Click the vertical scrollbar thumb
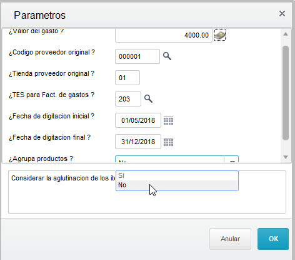The width and height of the screenshot is (295, 260). (286, 93)
